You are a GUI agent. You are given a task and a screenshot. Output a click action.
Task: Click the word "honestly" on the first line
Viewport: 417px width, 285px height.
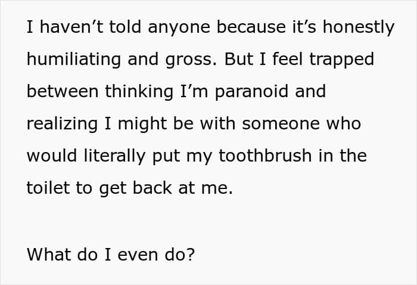point(359,27)
